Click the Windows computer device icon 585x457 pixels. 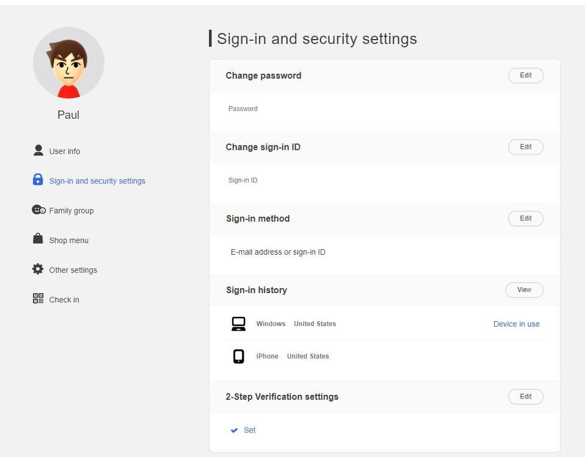pyautogui.click(x=238, y=324)
